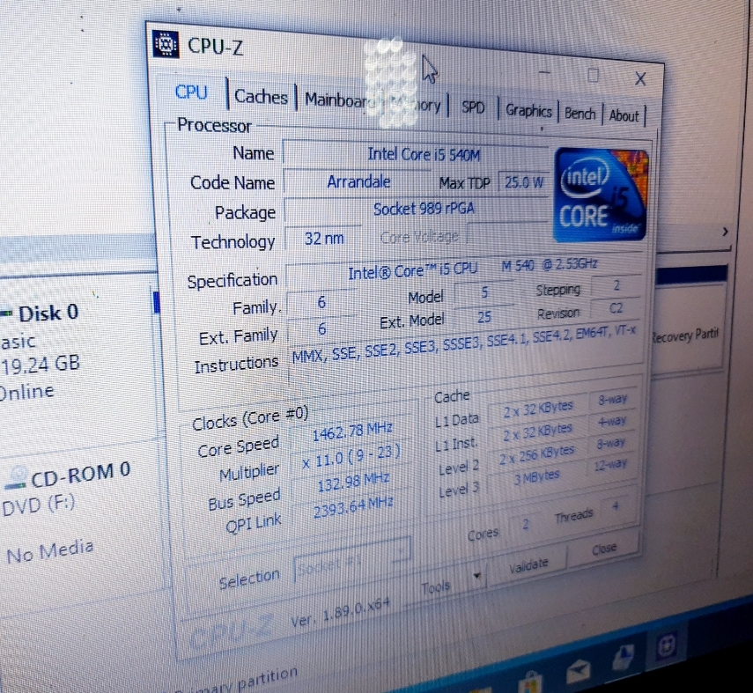Click the right-pointing chevron beside the window

[724, 231]
